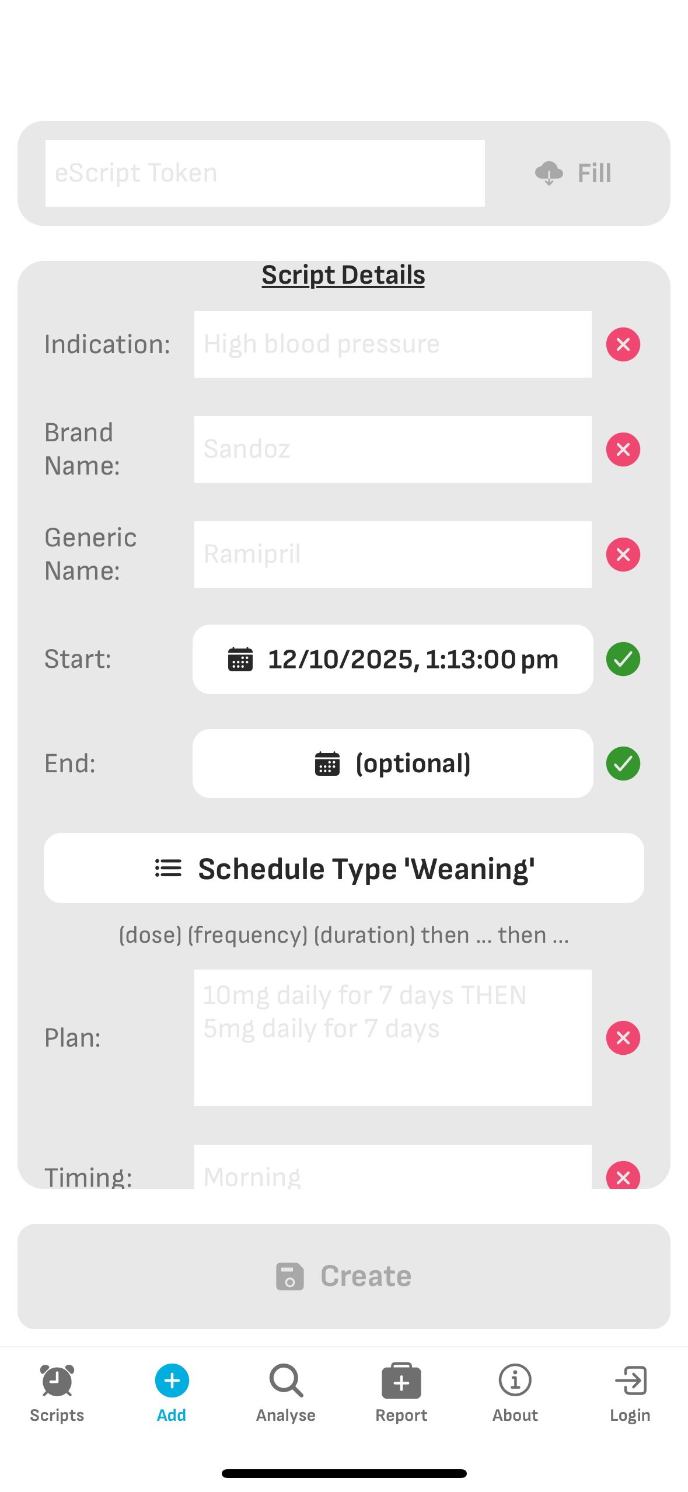Image resolution: width=688 pixels, height=1492 pixels.
Task: Tap the red X beside Indication field
Action: (623, 344)
